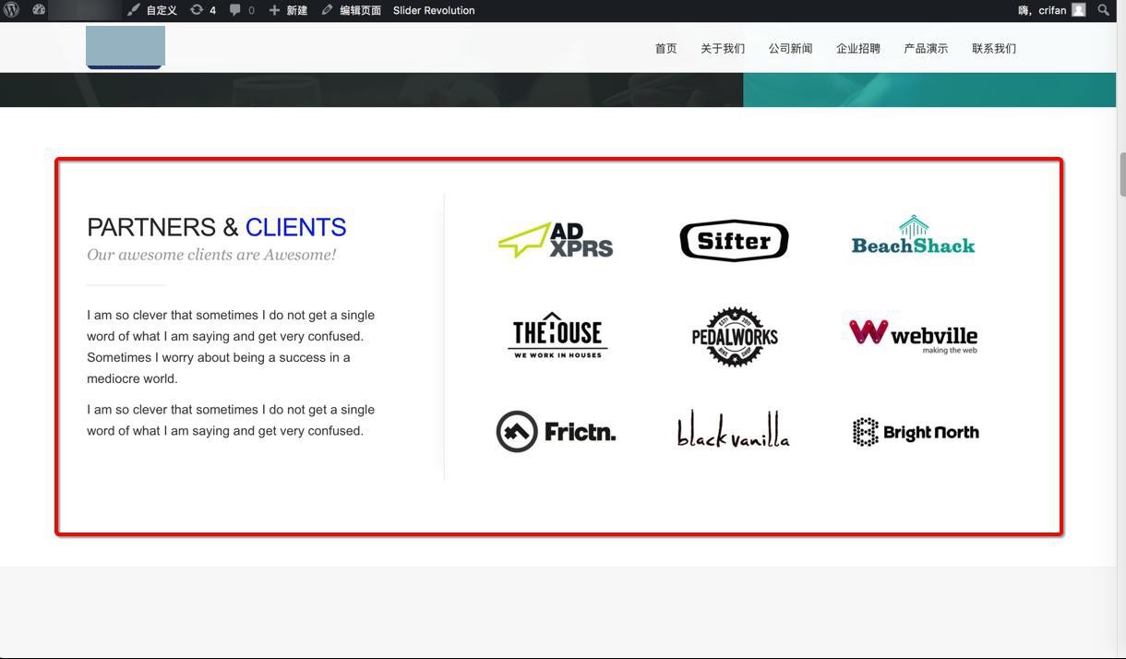Click the webville client logo
The width and height of the screenshot is (1126, 659).
click(914, 336)
